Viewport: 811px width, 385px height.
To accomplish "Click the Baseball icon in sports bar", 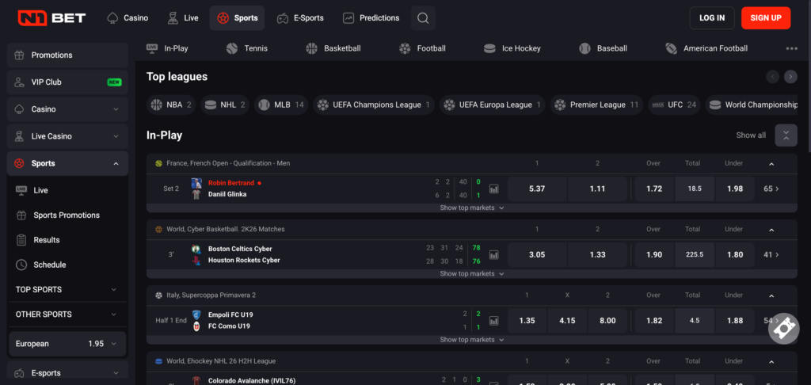I will (x=584, y=48).
